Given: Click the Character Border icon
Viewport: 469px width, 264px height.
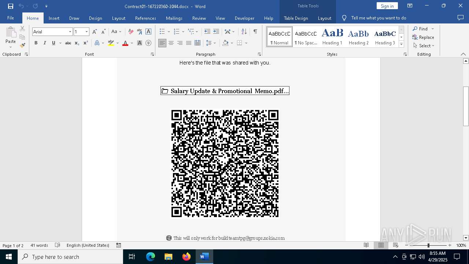Looking at the screenshot, I should point(148,32).
